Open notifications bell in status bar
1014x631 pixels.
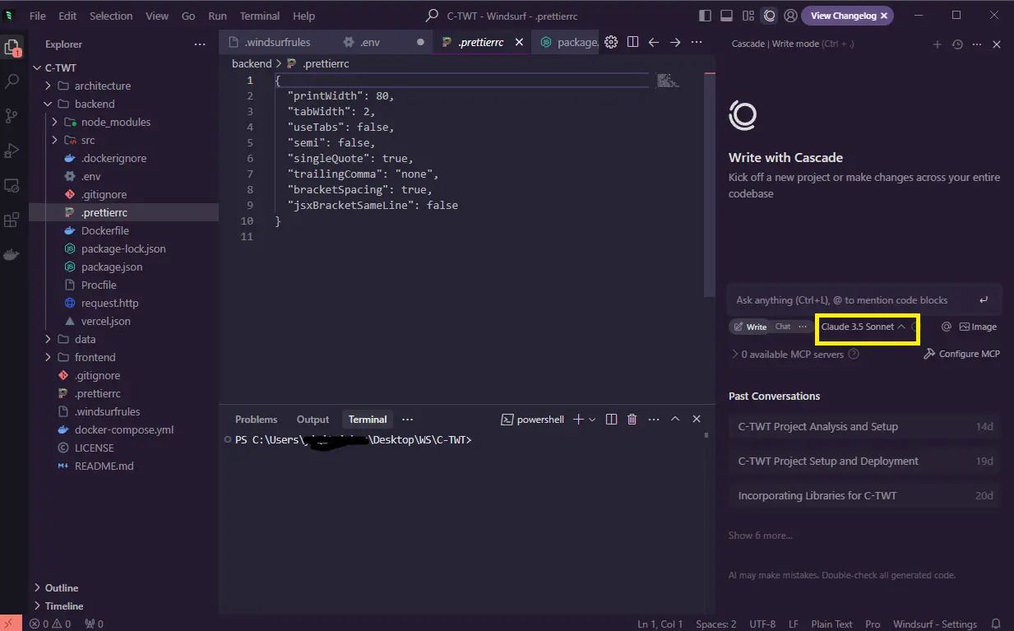pos(996,624)
